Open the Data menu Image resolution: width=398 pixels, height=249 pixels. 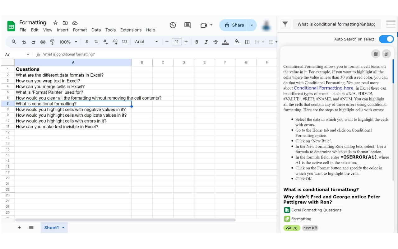(96, 30)
